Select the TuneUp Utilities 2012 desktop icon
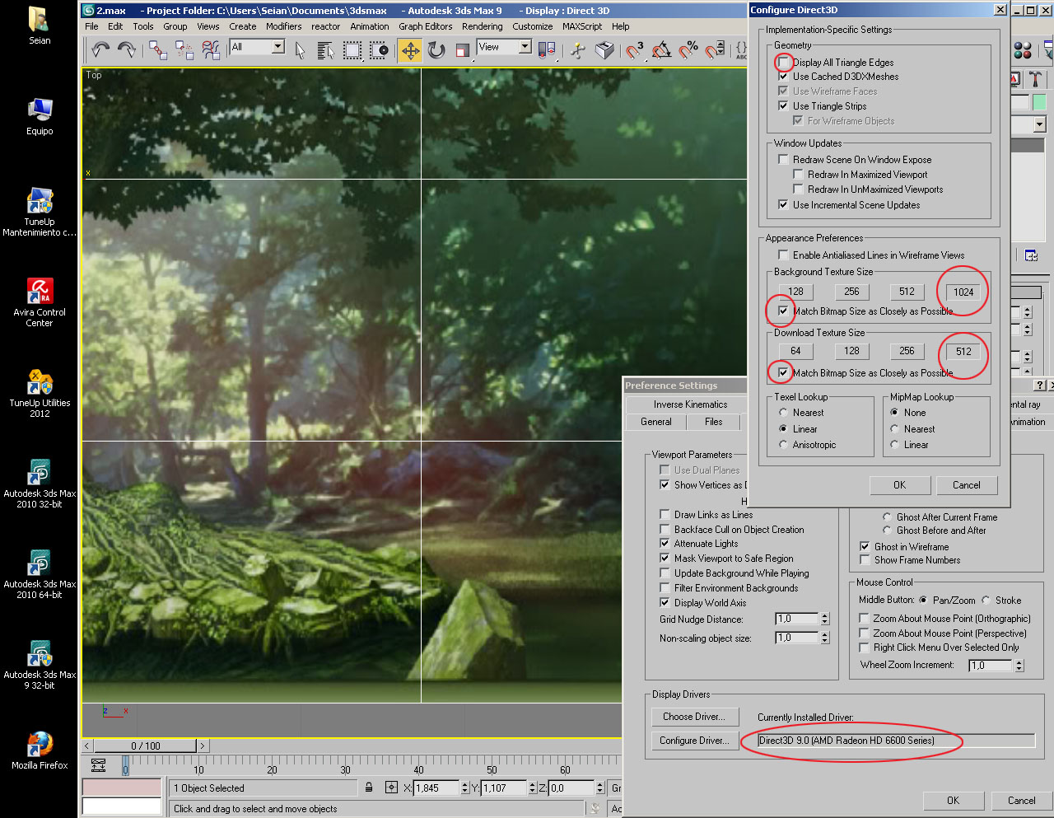1054x818 pixels. point(40,393)
